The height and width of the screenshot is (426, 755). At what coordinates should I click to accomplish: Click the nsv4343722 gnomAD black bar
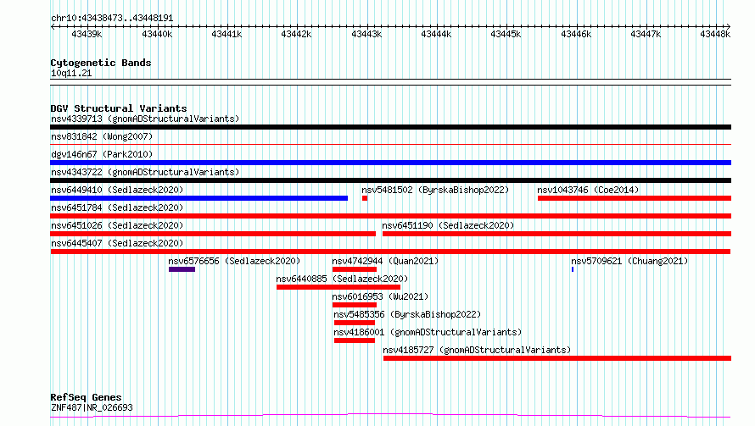tap(390, 180)
